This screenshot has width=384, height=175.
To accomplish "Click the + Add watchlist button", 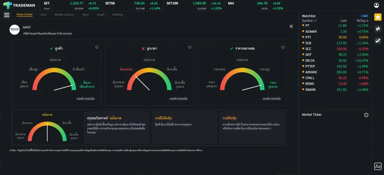I will (364, 16).
